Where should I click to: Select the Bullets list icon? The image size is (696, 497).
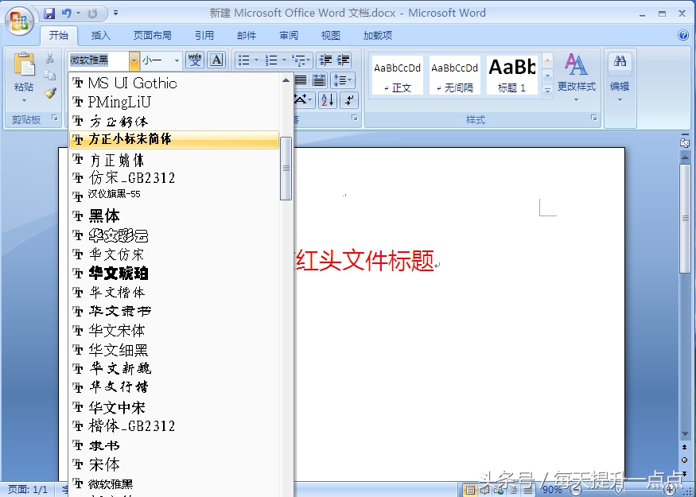(244, 60)
